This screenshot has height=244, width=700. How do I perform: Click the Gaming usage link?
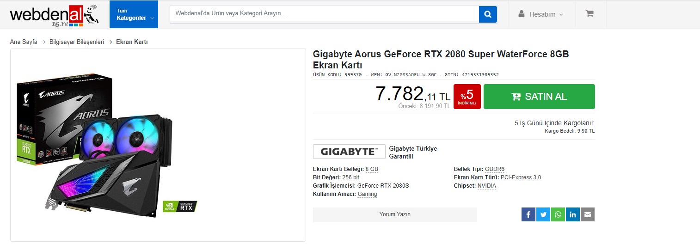click(x=368, y=194)
